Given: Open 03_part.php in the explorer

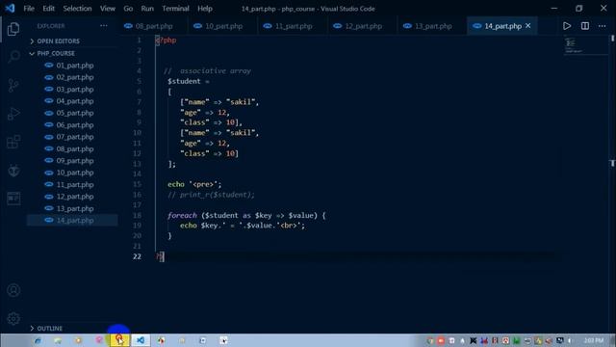Looking at the screenshot, I should point(75,90).
